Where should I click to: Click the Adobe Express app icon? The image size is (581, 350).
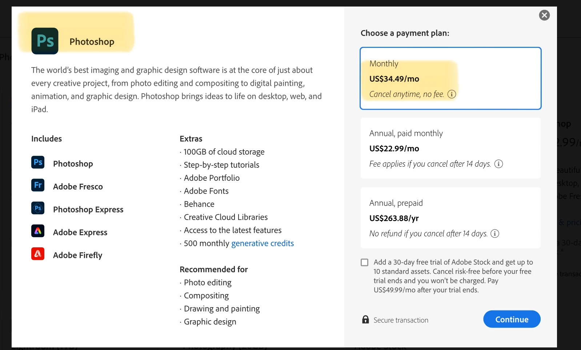click(x=38, y=231)
